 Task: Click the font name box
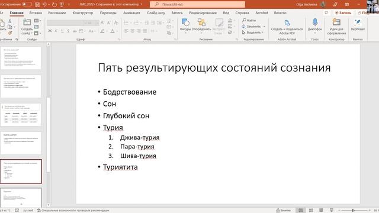tap(65, 22)
